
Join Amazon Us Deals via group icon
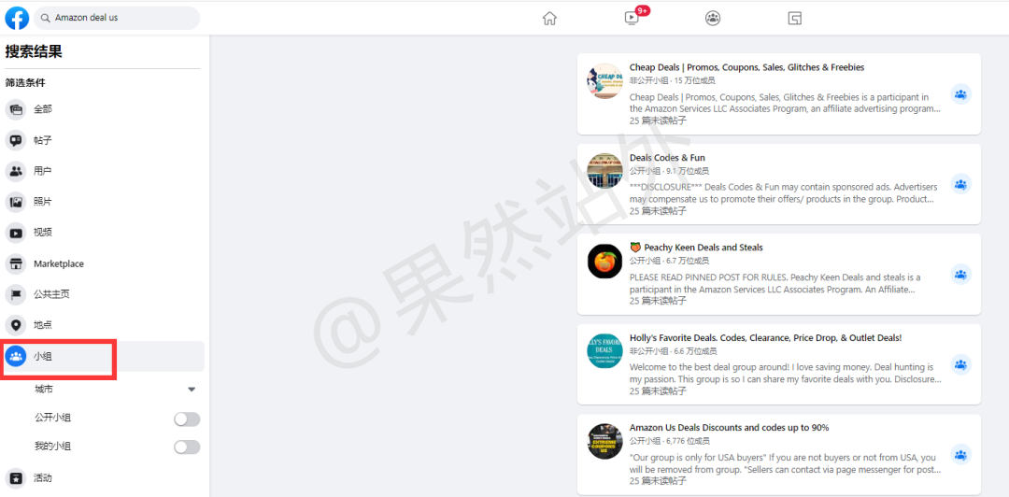(960, 455)
